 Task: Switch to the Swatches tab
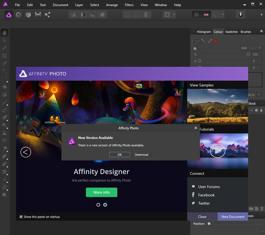pos(231,32)
